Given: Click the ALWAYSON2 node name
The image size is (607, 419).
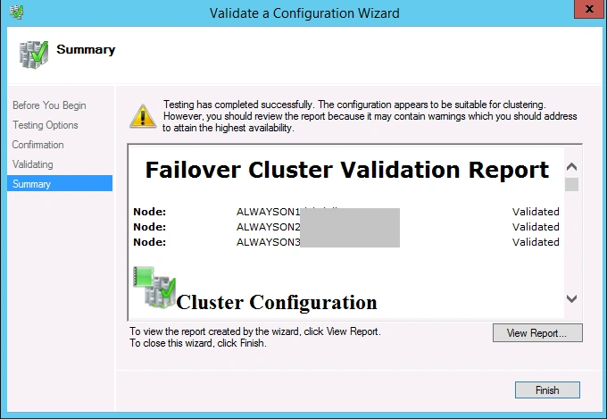Looking at the screenshot, I should tap(269, 227).
